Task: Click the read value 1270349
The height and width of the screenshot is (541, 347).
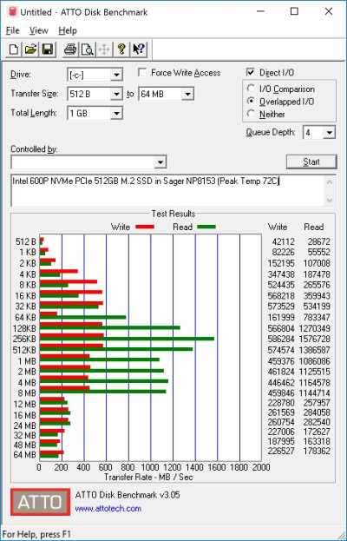Action: click(x=315, y=328)
